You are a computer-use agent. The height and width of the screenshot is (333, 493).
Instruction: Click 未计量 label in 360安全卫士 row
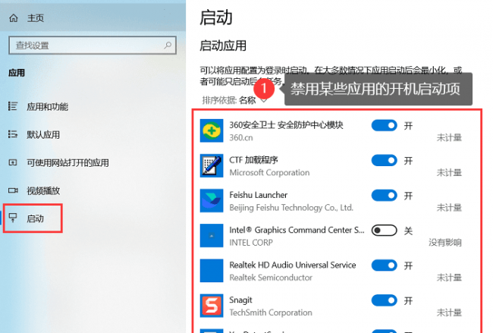point(449,137)
